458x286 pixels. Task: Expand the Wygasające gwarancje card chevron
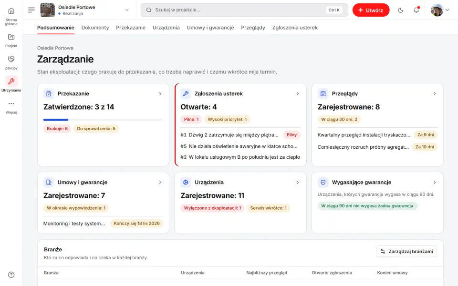435,183
